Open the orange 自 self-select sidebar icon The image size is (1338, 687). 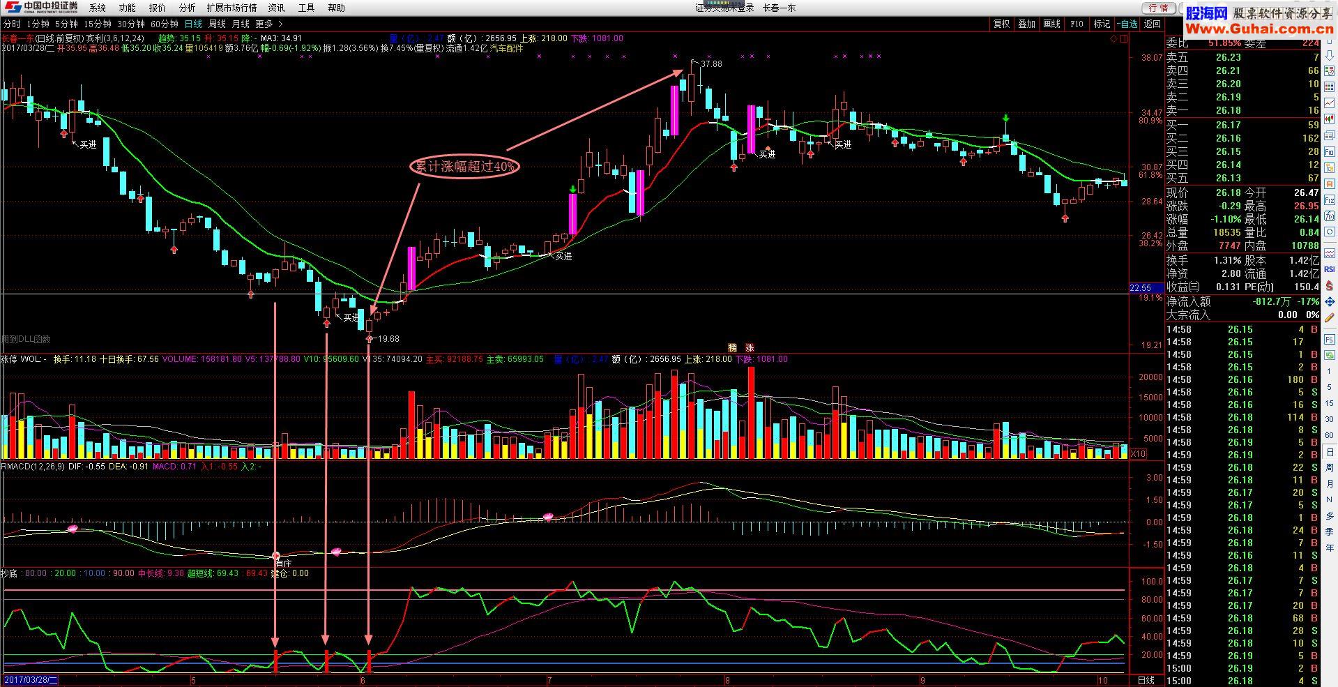click(1330, 183)
